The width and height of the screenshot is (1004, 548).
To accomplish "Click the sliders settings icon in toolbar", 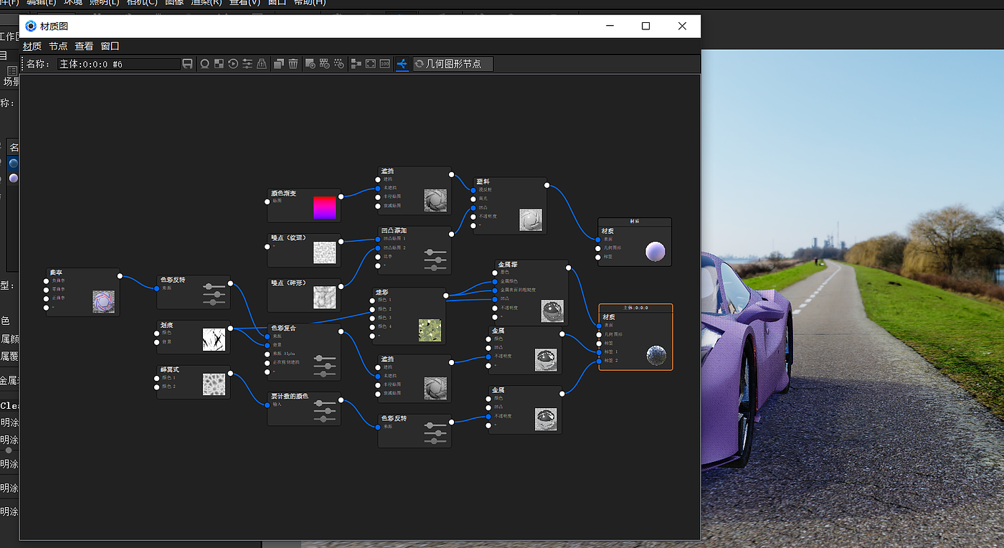I will [x=247, y=64].
